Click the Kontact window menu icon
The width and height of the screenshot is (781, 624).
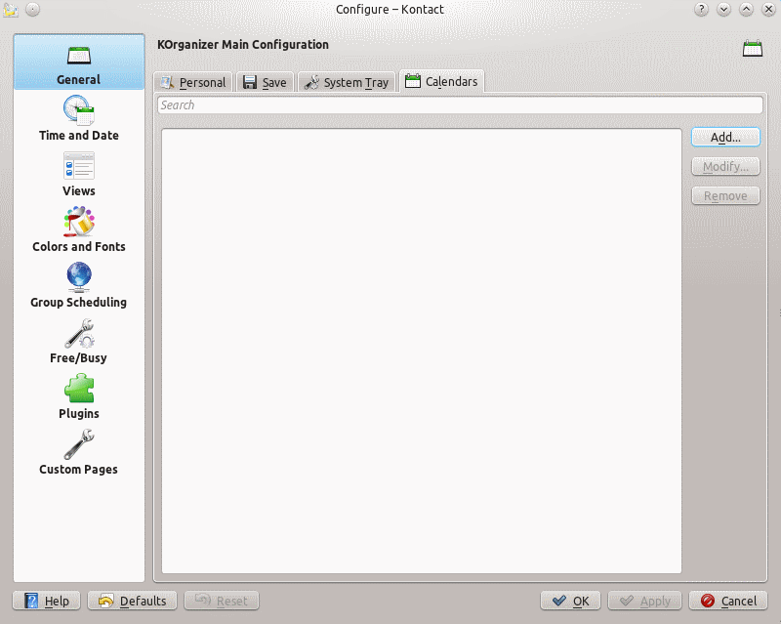[x=11, y=10]
